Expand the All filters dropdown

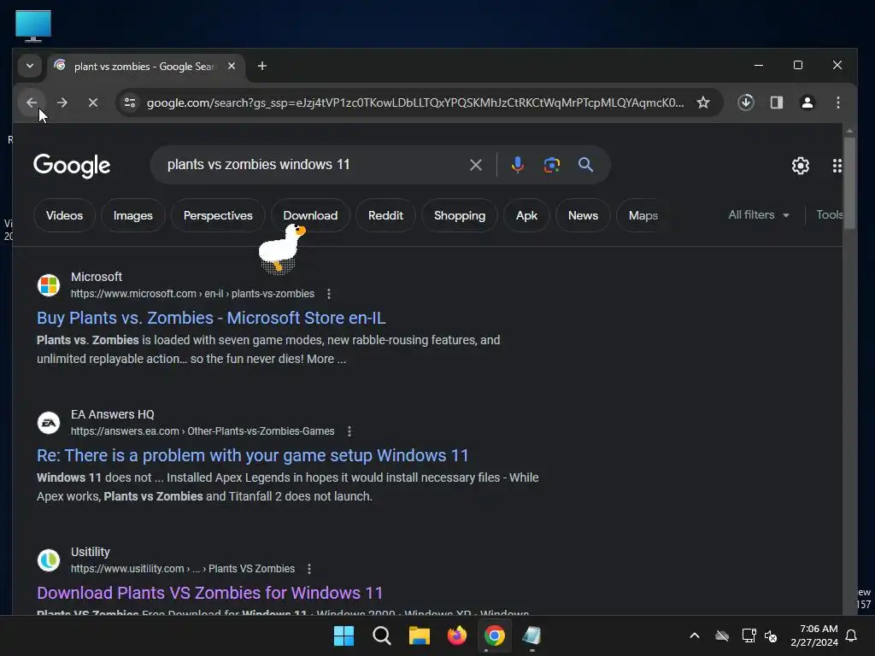[x=759, y=214]
